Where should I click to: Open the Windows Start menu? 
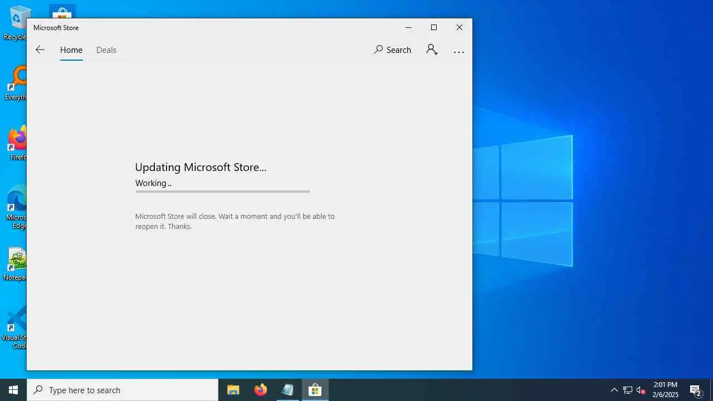pos(13,390)
